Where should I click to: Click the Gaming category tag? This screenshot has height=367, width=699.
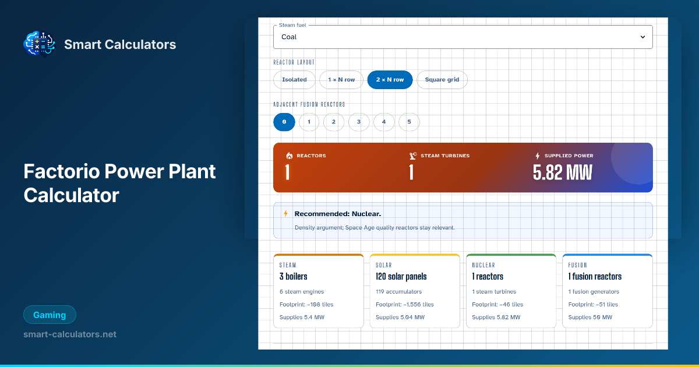click(50, 315)
